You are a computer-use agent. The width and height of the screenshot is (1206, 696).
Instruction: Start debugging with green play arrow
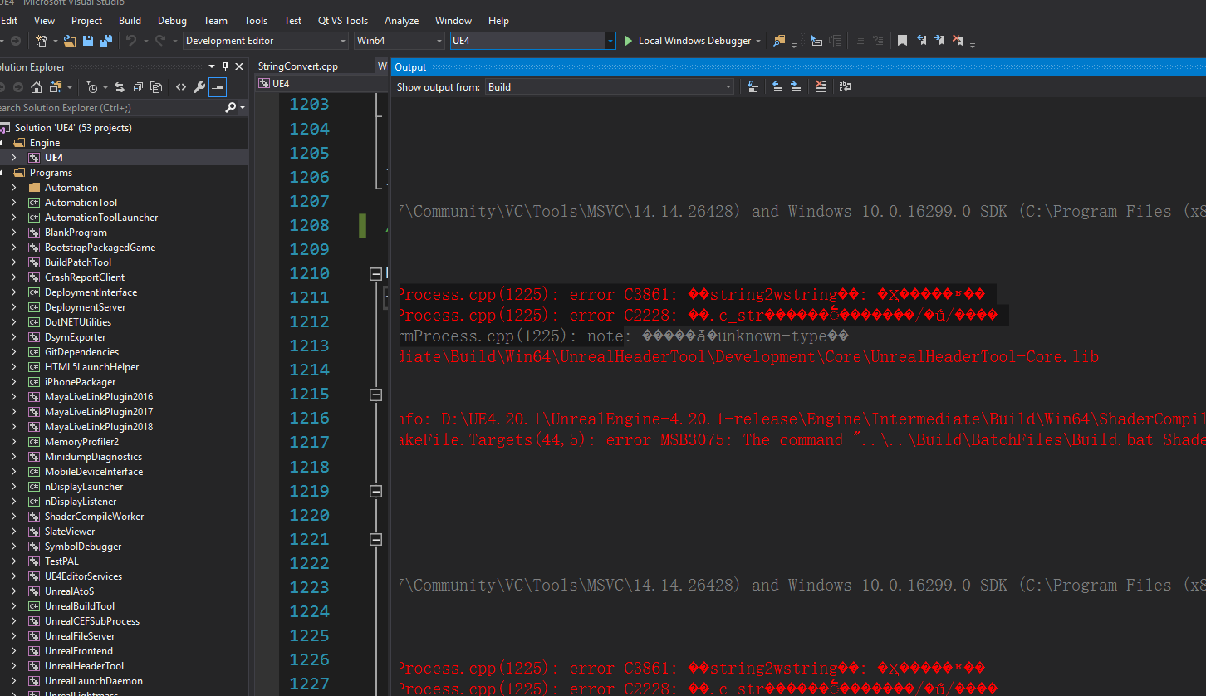[629, 40]
